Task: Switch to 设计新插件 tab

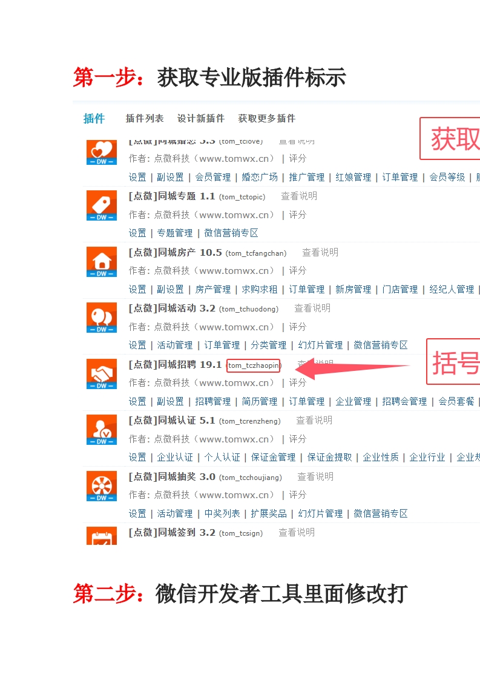Action: click(200, 118)
